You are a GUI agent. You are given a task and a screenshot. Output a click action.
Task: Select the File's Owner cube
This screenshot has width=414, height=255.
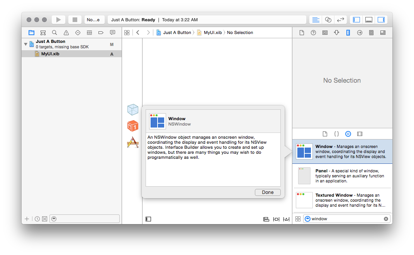(133, 110)
